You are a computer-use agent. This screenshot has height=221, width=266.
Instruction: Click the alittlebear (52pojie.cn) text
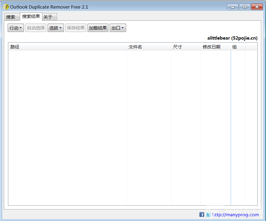(232, 38)
